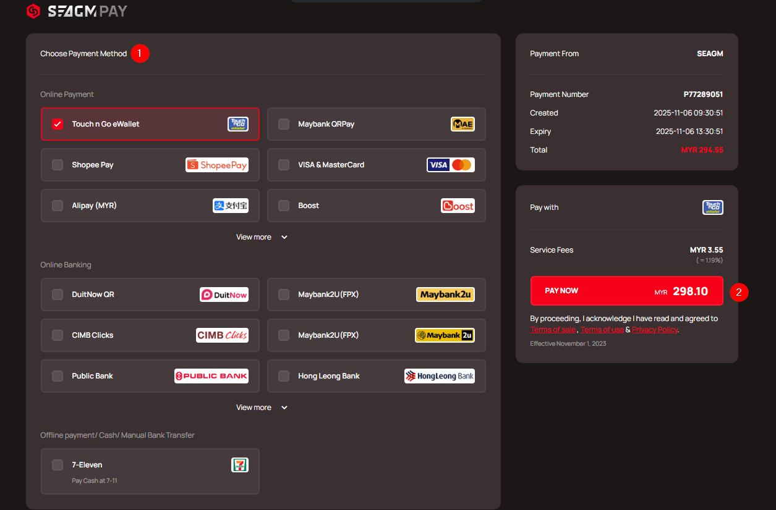776x510 pixels.
Task: Click the 7-Eleven logo
Action: pyautogui.click(x=240, y=465)
